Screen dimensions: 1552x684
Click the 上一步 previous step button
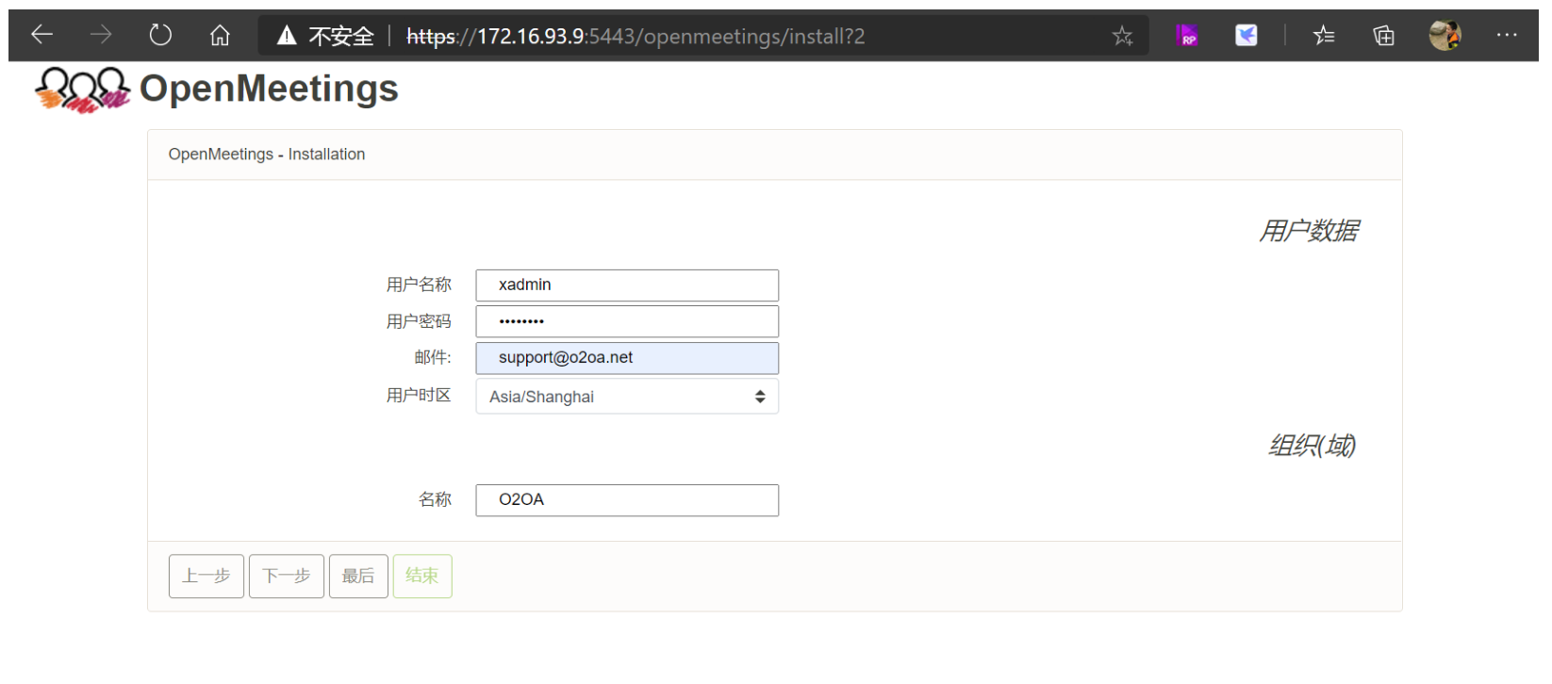click(206, 576)
